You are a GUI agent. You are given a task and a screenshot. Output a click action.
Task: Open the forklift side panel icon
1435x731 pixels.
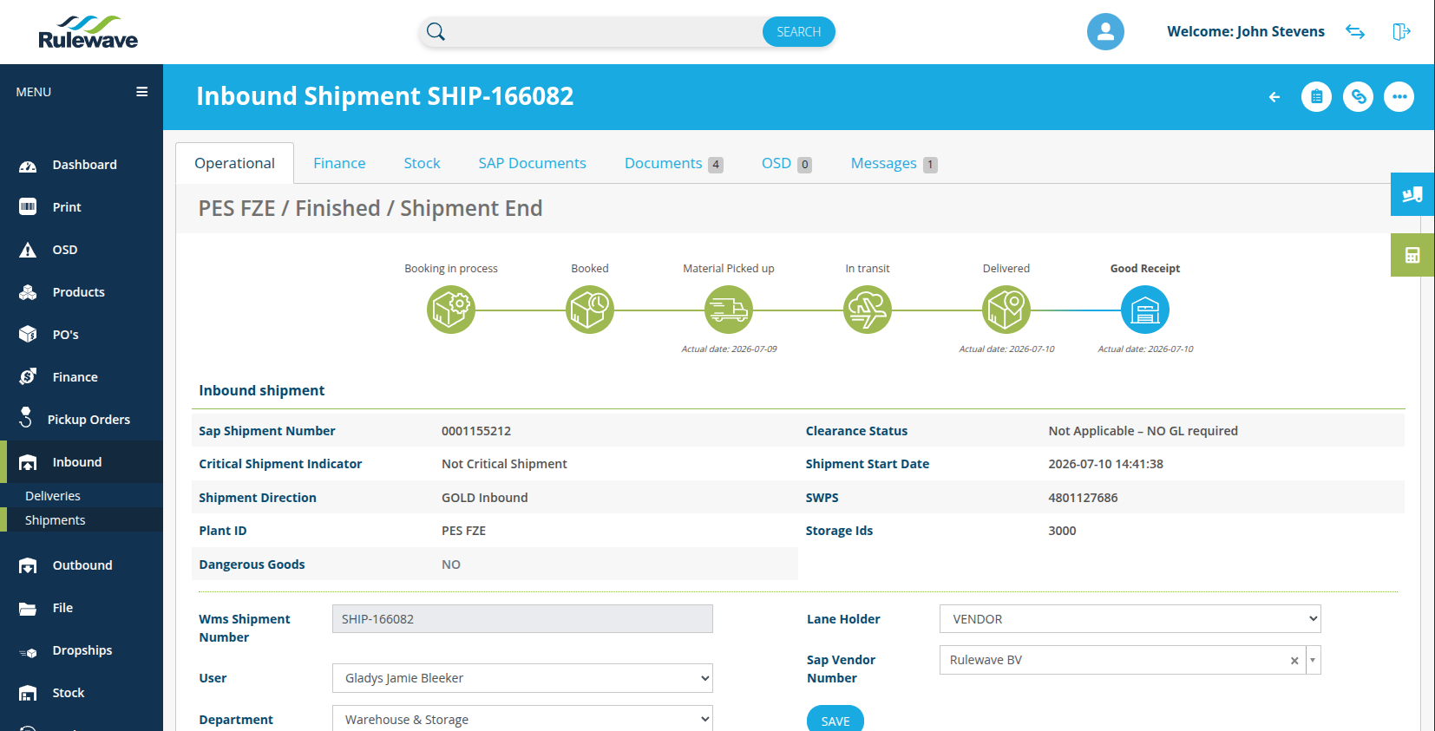(1412, 194)
